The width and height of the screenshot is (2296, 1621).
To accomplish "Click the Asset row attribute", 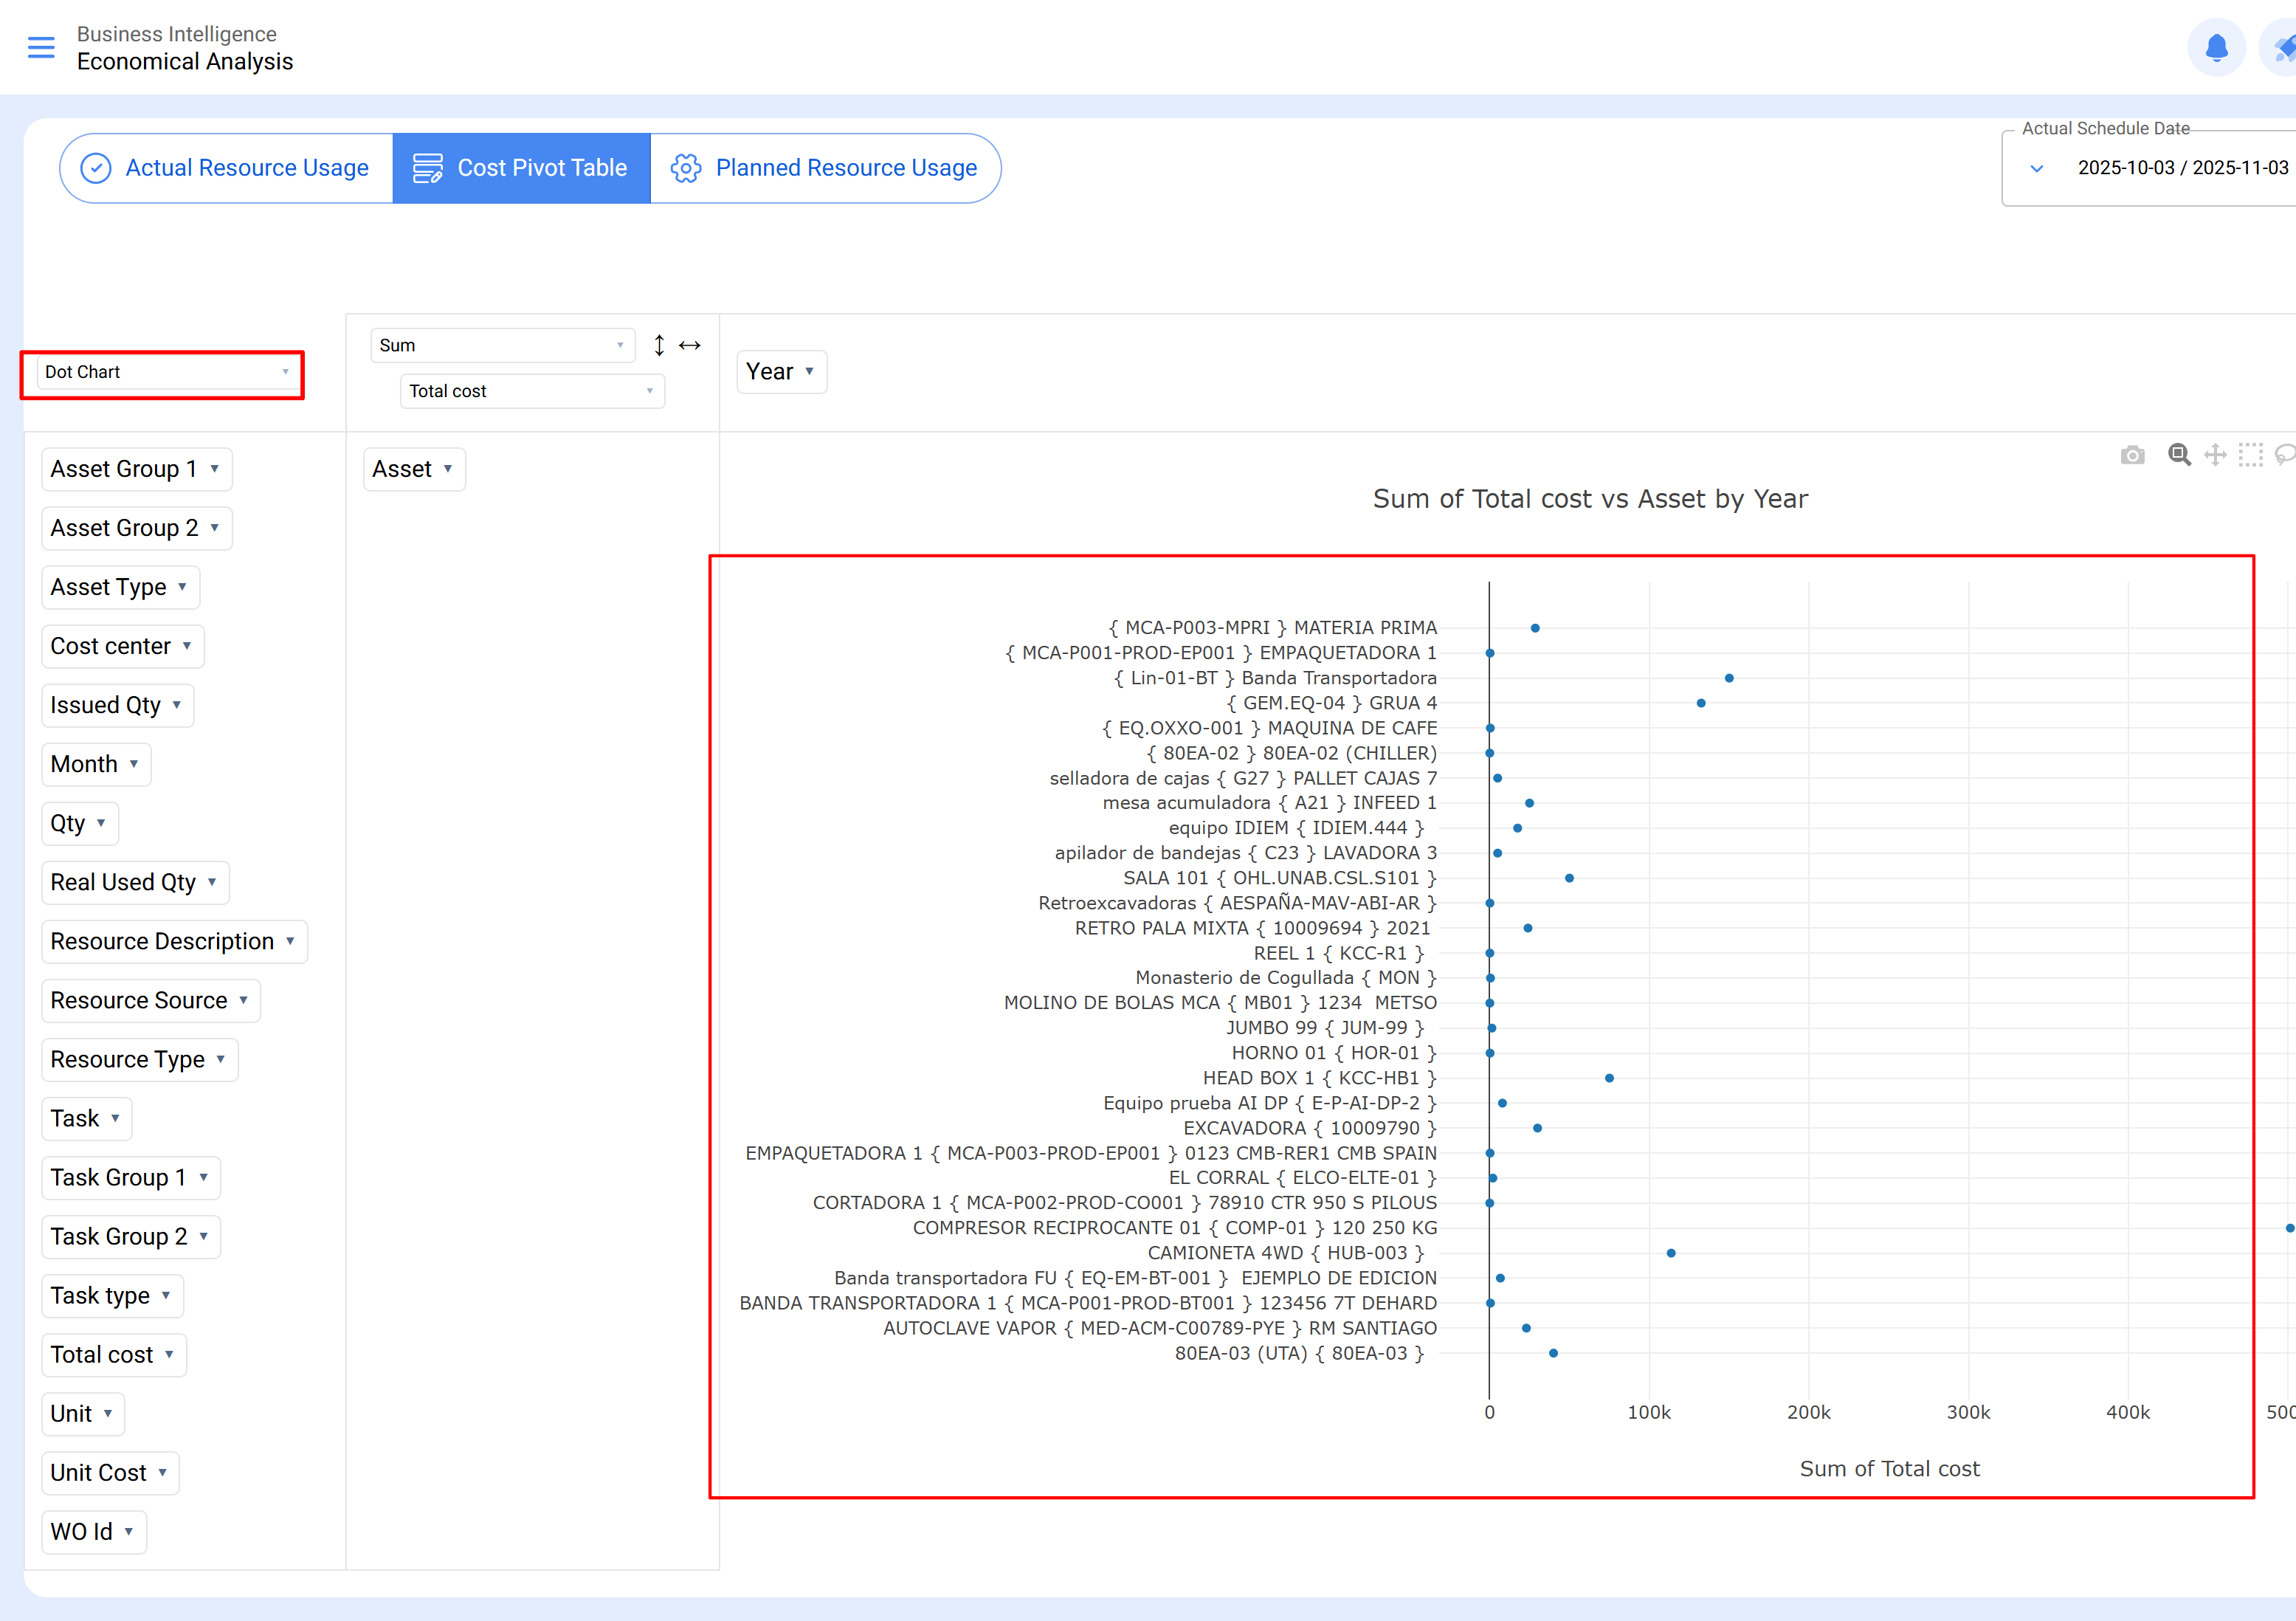I will (x=413, y=470).
